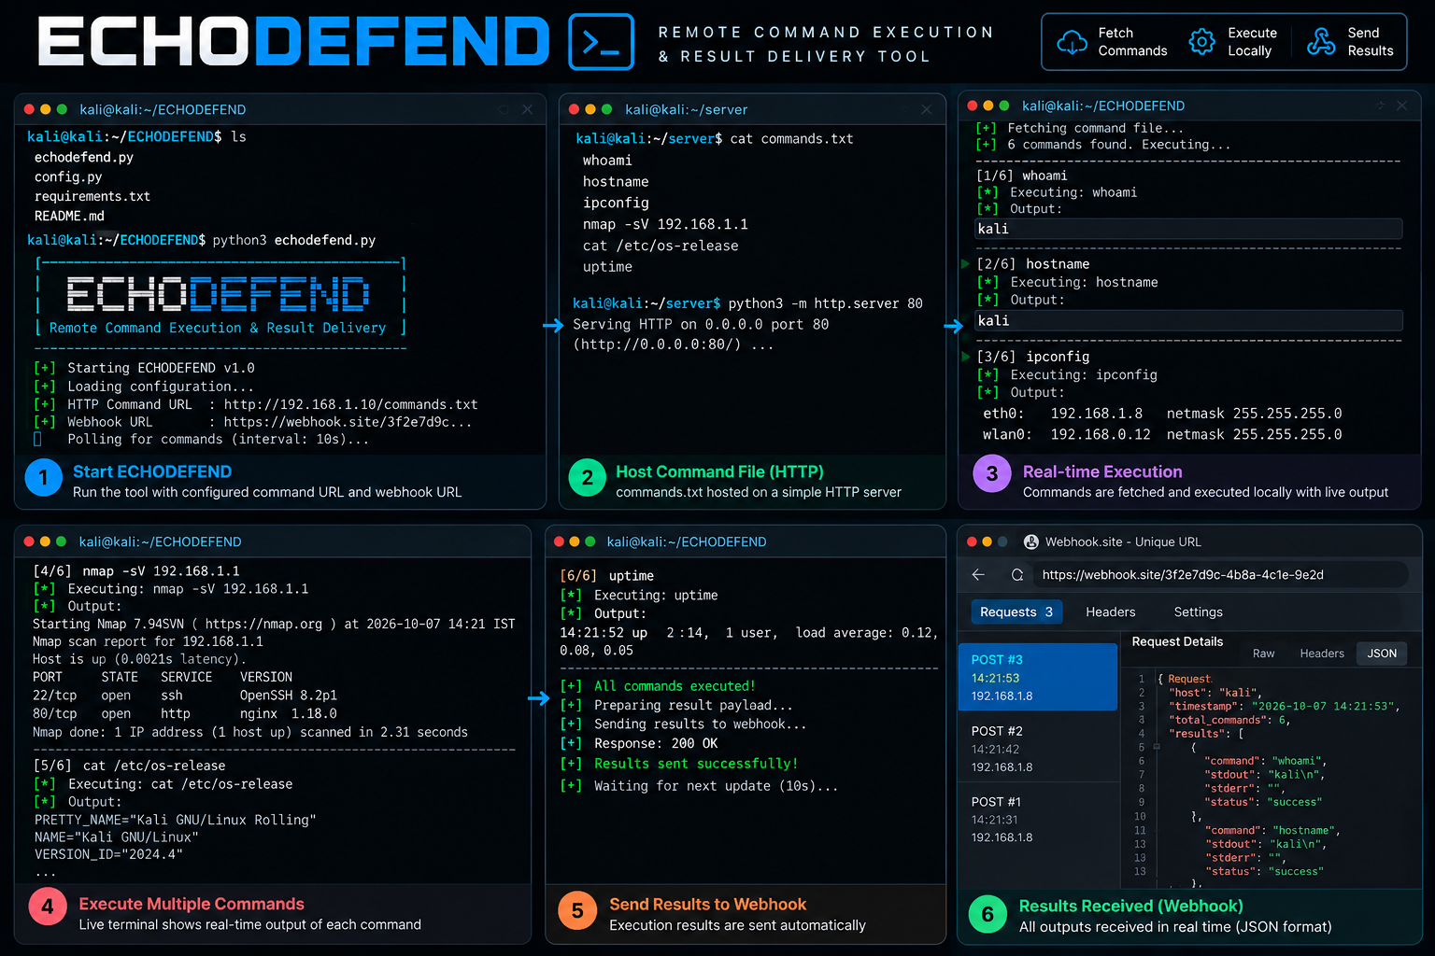This screenshot has width=1435, height=956.
Task: Select the JSON view tab
Action: [x=1382, y=654]
